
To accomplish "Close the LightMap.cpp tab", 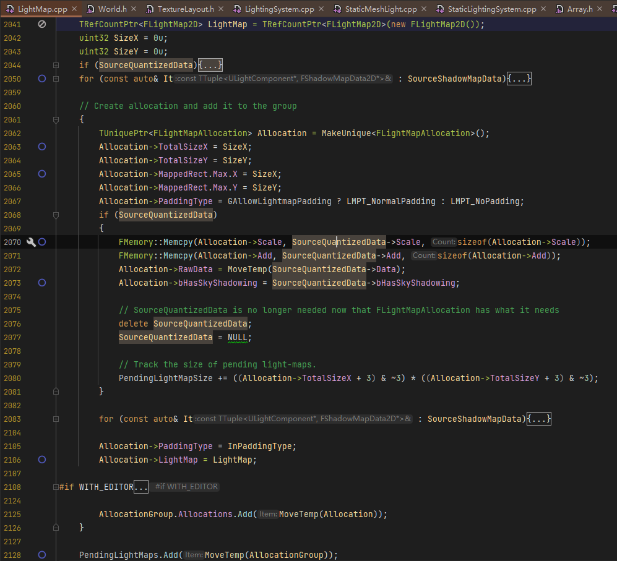I will pos(74,9).
